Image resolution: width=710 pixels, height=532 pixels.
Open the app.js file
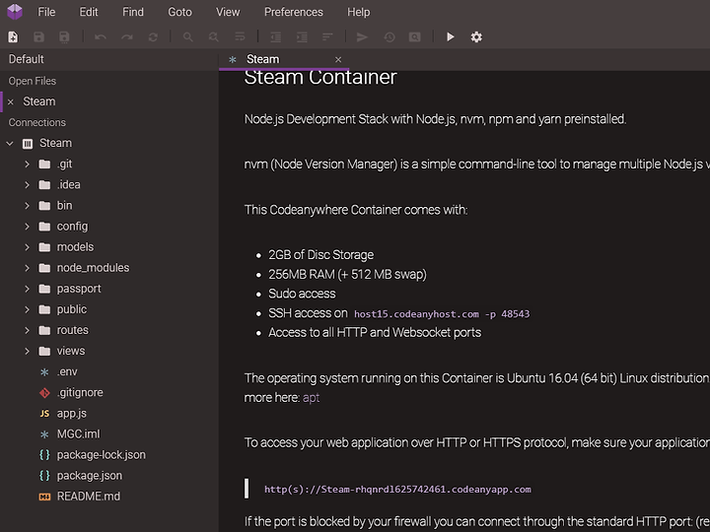point(72,414)
